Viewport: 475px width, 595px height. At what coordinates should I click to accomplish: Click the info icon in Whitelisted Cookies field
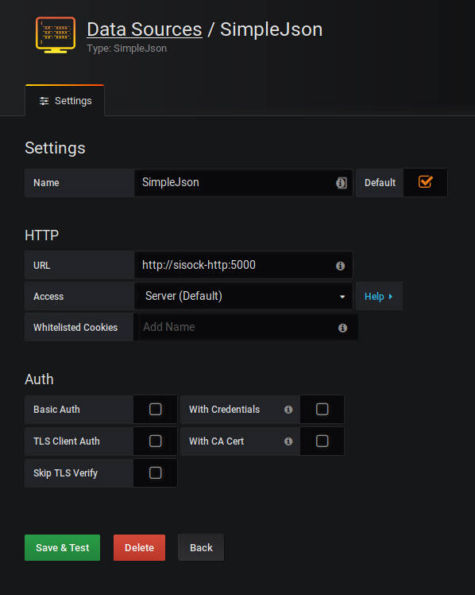tap(342, 328)
